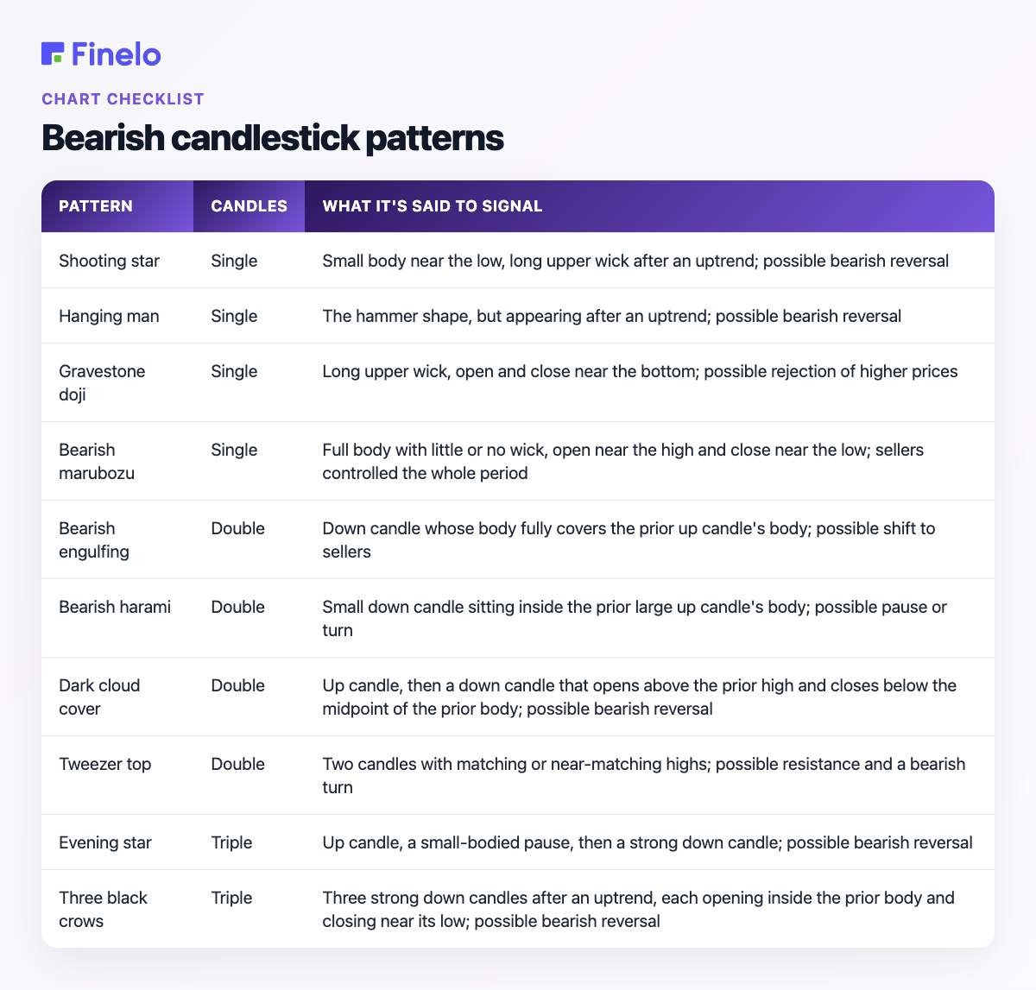Screen dimensions: 1036x990
Task: Click the Tweezer top pattern name
Action: tap(105, 764)
